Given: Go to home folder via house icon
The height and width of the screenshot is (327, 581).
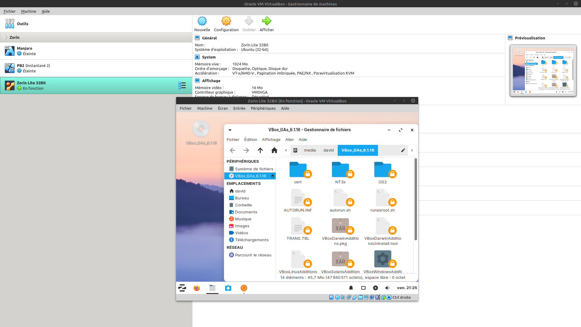Looking at the screenshot, I should [x=274, y=150].
